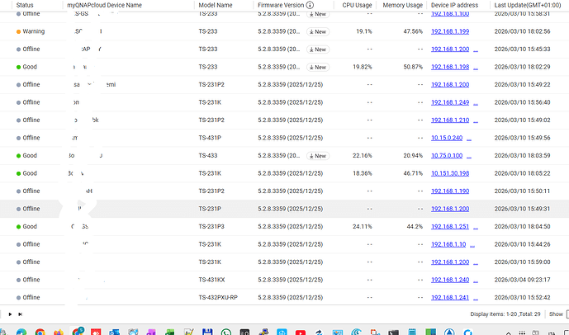This screenshot has width=569, height=335.
Task: Click the info icon beside Firmware Version
Action: coord(310,5)
